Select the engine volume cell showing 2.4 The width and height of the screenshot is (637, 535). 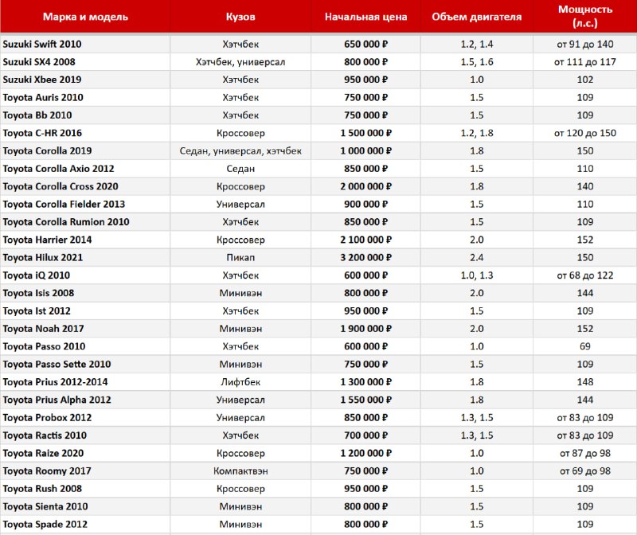pos(476,257)
